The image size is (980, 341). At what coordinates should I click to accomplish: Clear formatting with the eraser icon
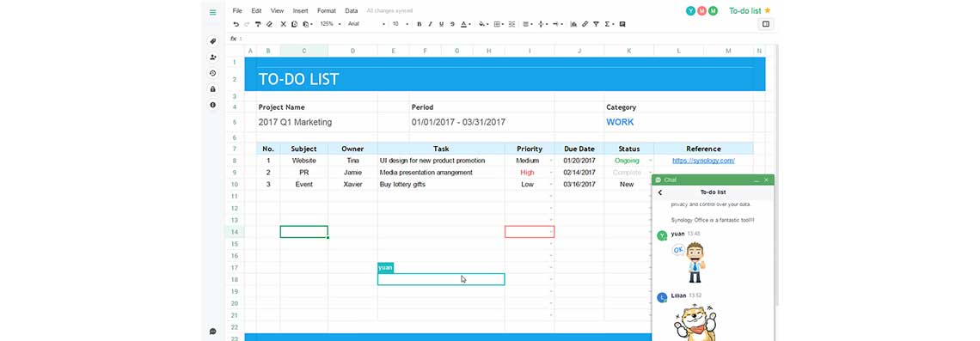(x=269, y=24)
